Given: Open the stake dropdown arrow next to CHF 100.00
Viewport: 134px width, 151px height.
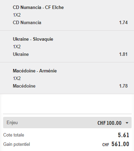Looking at the screenshot, I should pos(127,123).
